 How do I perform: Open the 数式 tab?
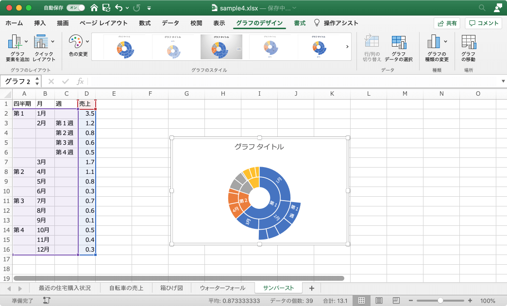[x=145, y=23]
